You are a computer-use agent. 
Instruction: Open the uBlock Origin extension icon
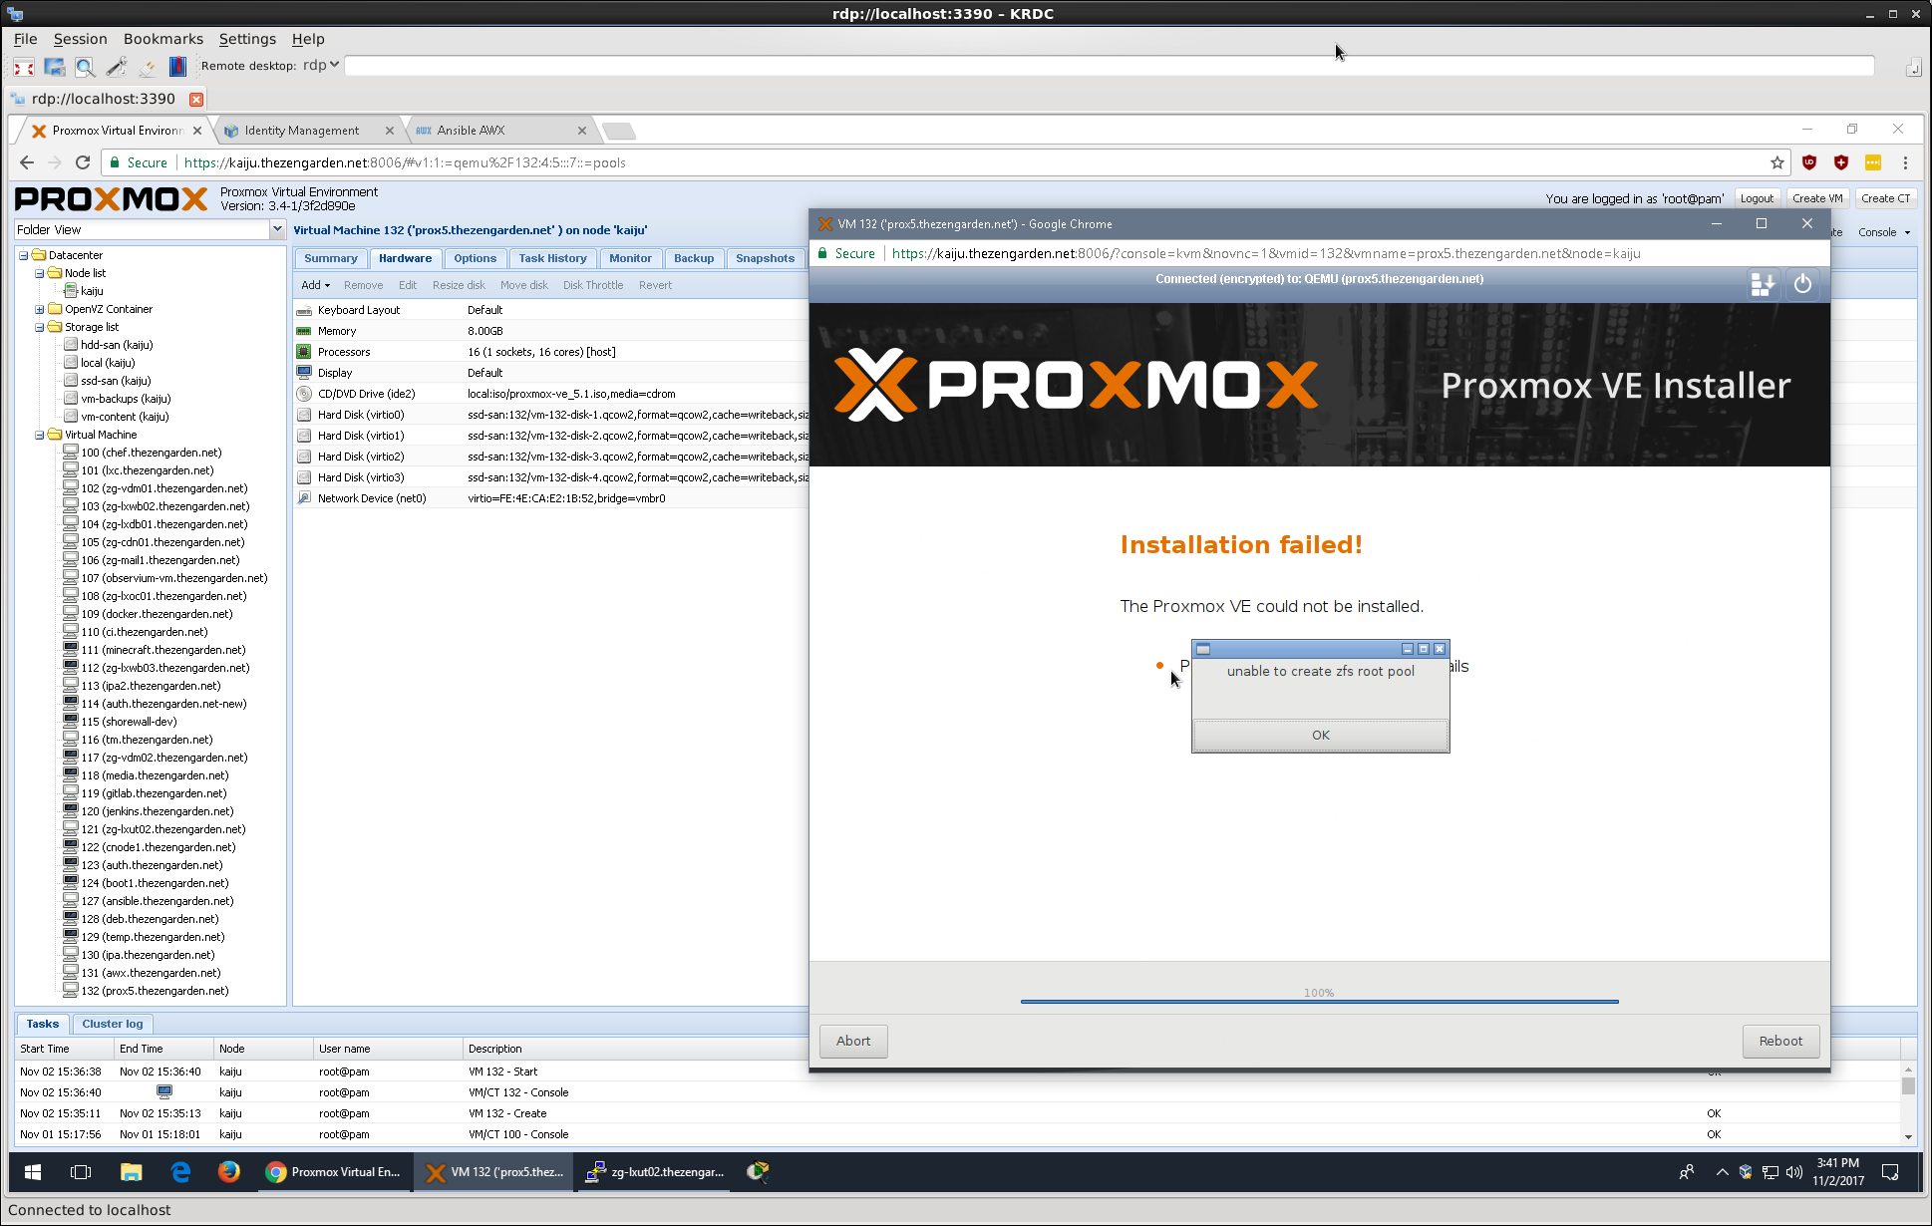pyautogui.click(x=1809, y=162)
